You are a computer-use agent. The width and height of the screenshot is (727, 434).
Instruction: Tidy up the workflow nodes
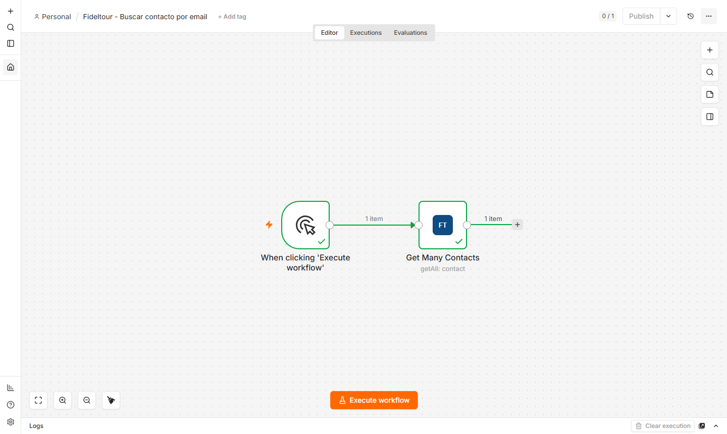click(111, 400)
